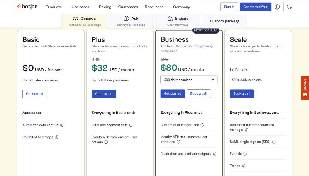This screenshot has height=176, width=309.
Task: Switch to the Ask surveys tab
Action: [x=131, y=21]
